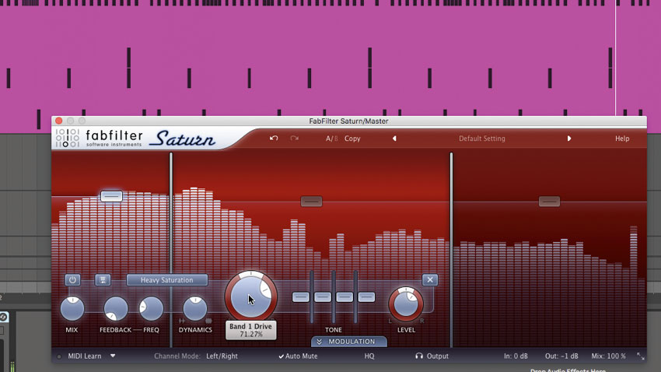This screenshot has width=661, height=372.
Task: Click the Out: -1 dB value
Action: (561, 356)
